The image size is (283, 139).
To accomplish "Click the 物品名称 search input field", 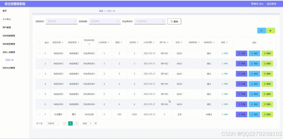I will (x=60, y=21).
